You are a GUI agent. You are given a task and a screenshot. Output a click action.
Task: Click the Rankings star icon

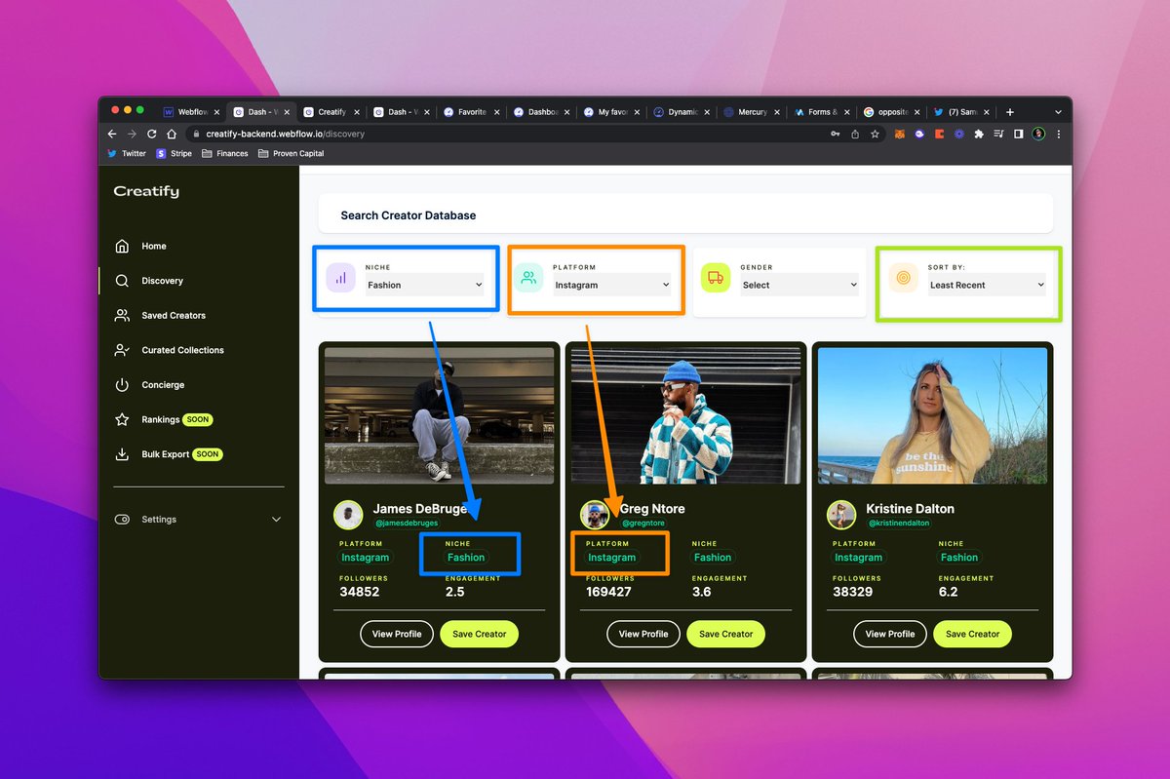point(122,419)
